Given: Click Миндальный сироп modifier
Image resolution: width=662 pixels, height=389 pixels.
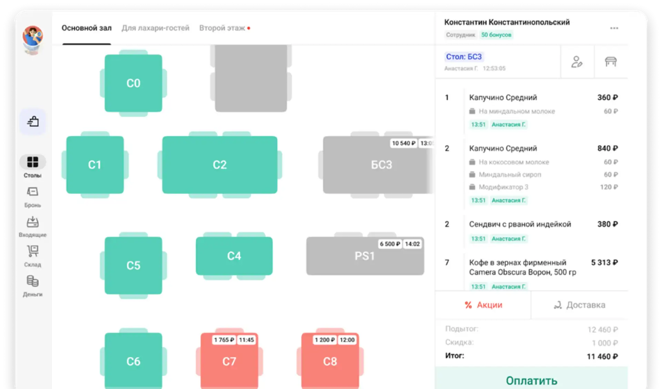Looking at the screenshot, I should [543, 174].
